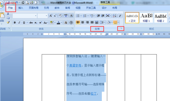Create new blank document from Quick Access Toolbar
The height and width of the screenshot is (101, 170).
[36, 2]
